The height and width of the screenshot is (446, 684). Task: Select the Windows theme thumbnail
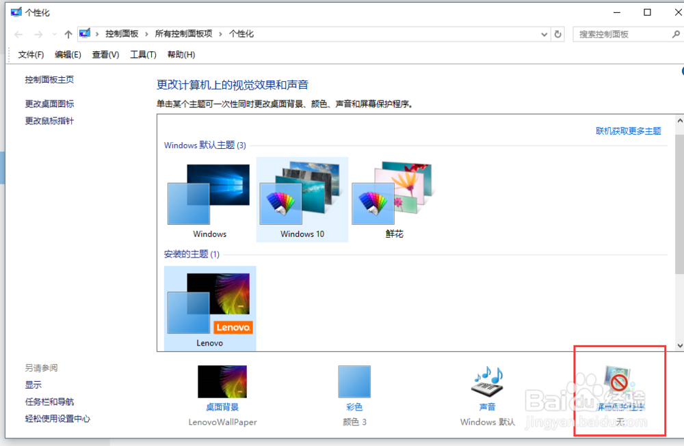coord(209,200)
